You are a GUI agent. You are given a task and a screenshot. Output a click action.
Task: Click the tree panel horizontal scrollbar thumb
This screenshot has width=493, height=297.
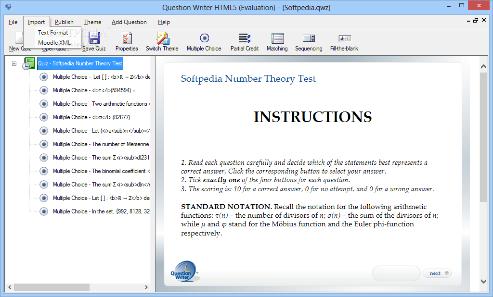click(52, 287)
